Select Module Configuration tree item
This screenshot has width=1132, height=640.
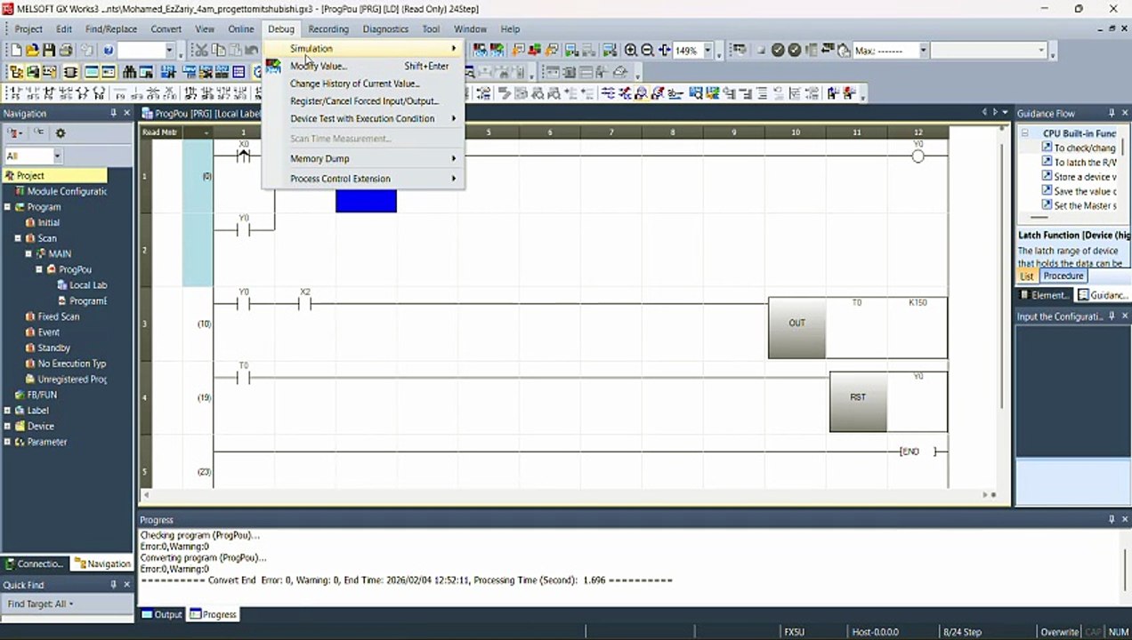(61, 191)
